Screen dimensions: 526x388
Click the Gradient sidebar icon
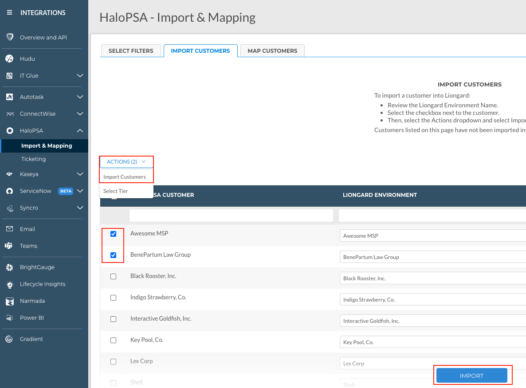click(9, 339)
